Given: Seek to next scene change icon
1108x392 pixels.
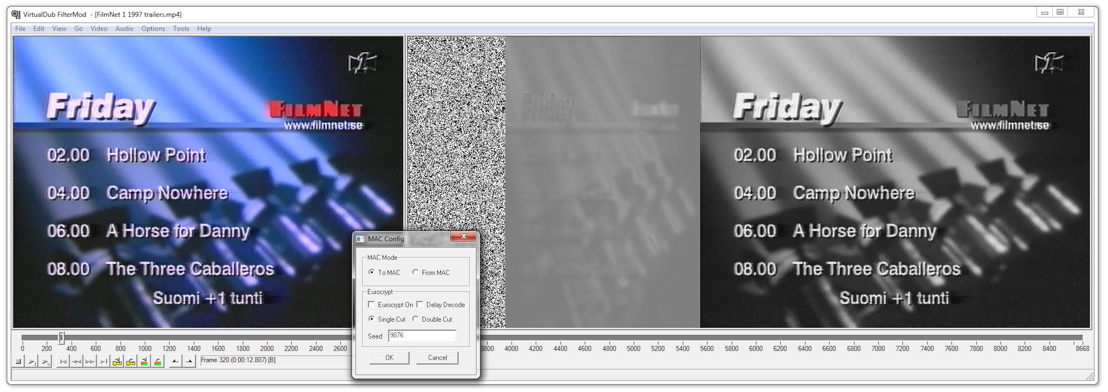Looking at the screenshot, I should (158, 361).
